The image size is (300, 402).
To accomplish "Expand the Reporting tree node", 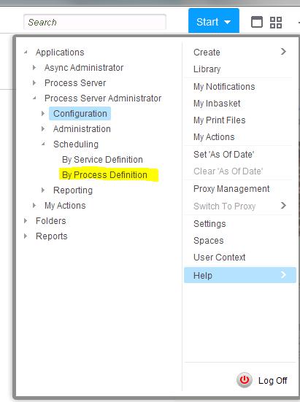I will tap(43, 190).
